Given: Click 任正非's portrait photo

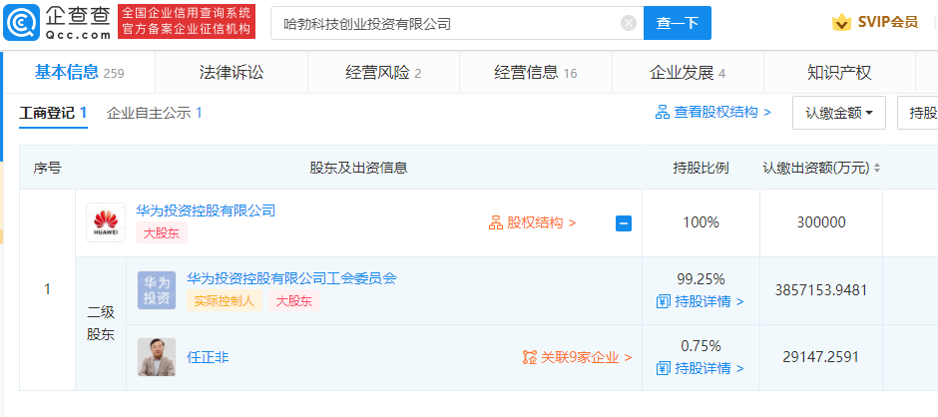Looking at the screenshot, I should [x=157, y=357].
